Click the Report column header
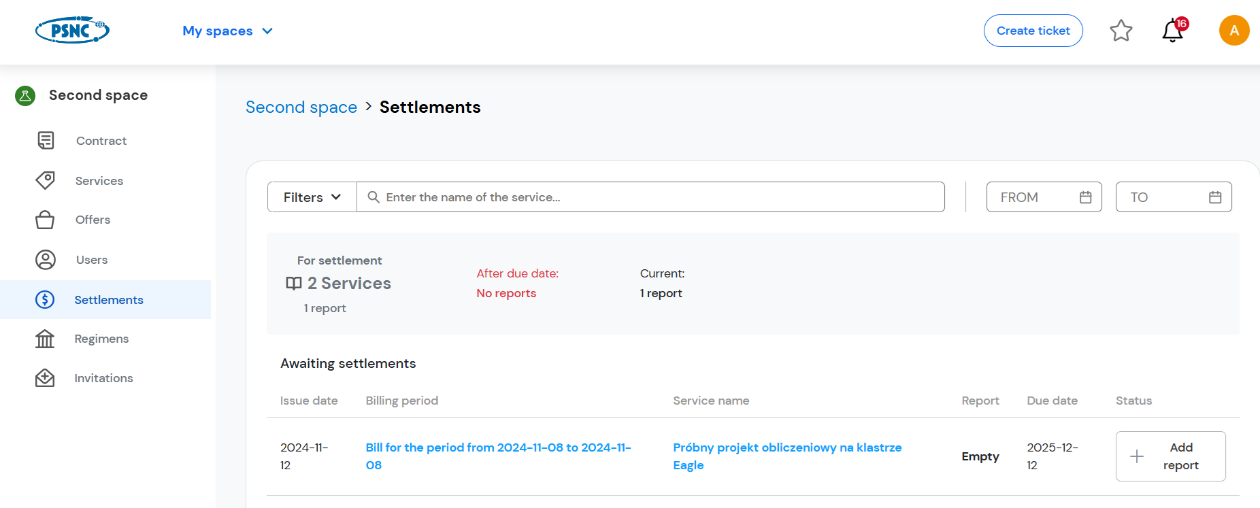This screenshot has width=1260, height=508. (x=980, y=401)
